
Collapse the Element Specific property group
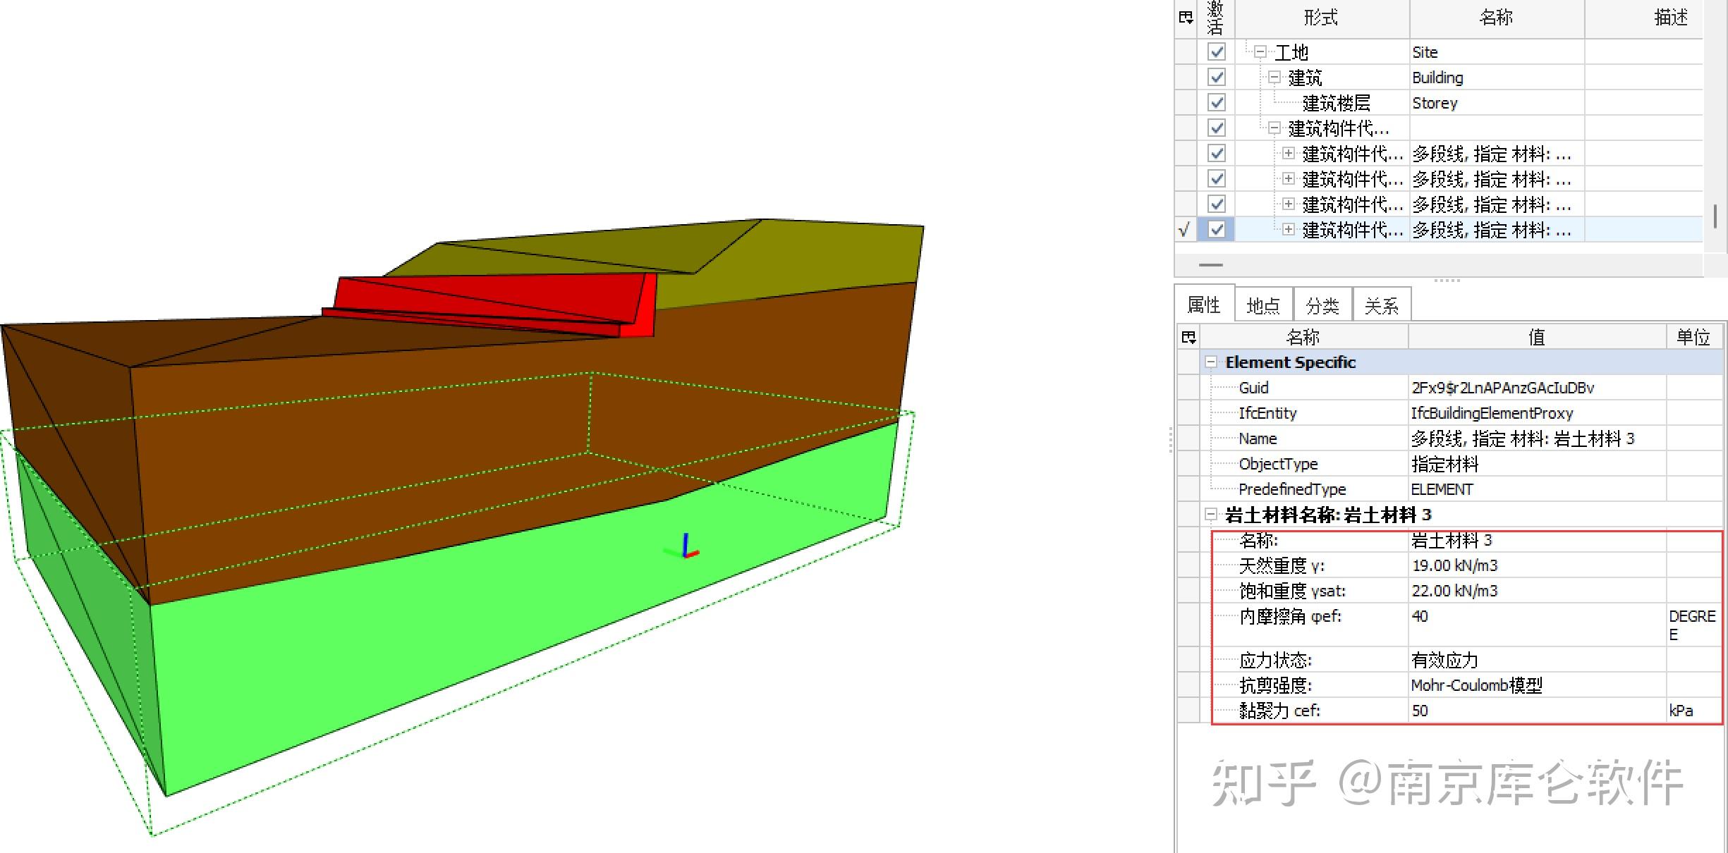pos(1211,362)
